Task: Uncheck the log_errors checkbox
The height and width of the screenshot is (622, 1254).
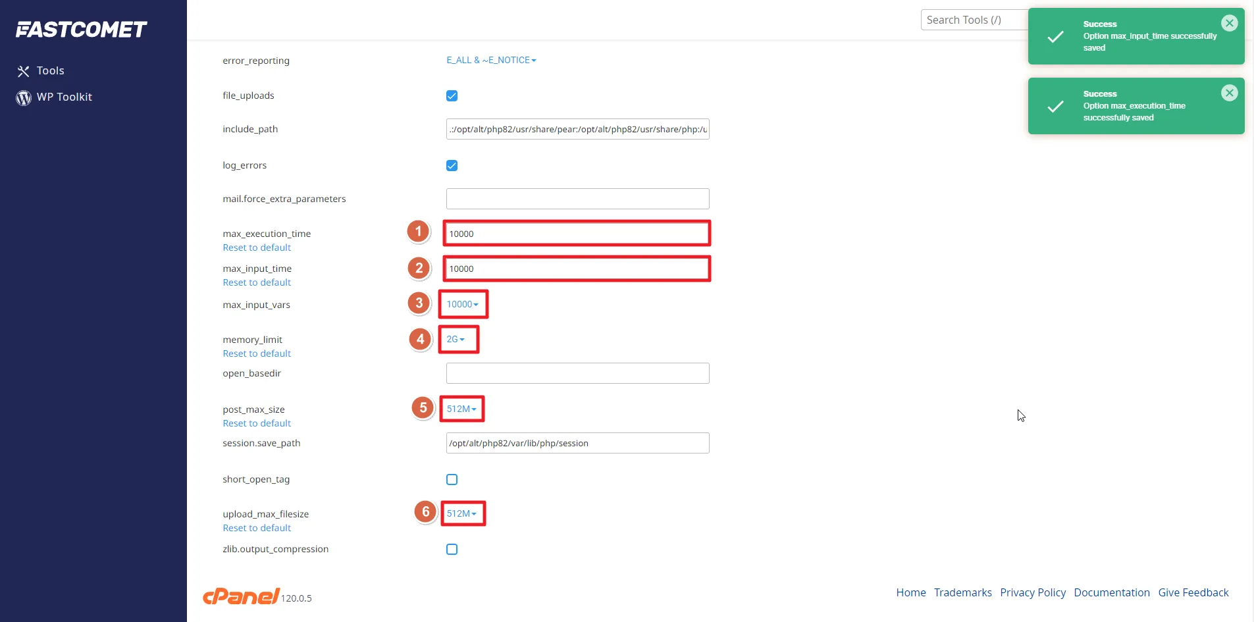Action: click(452, 165)
